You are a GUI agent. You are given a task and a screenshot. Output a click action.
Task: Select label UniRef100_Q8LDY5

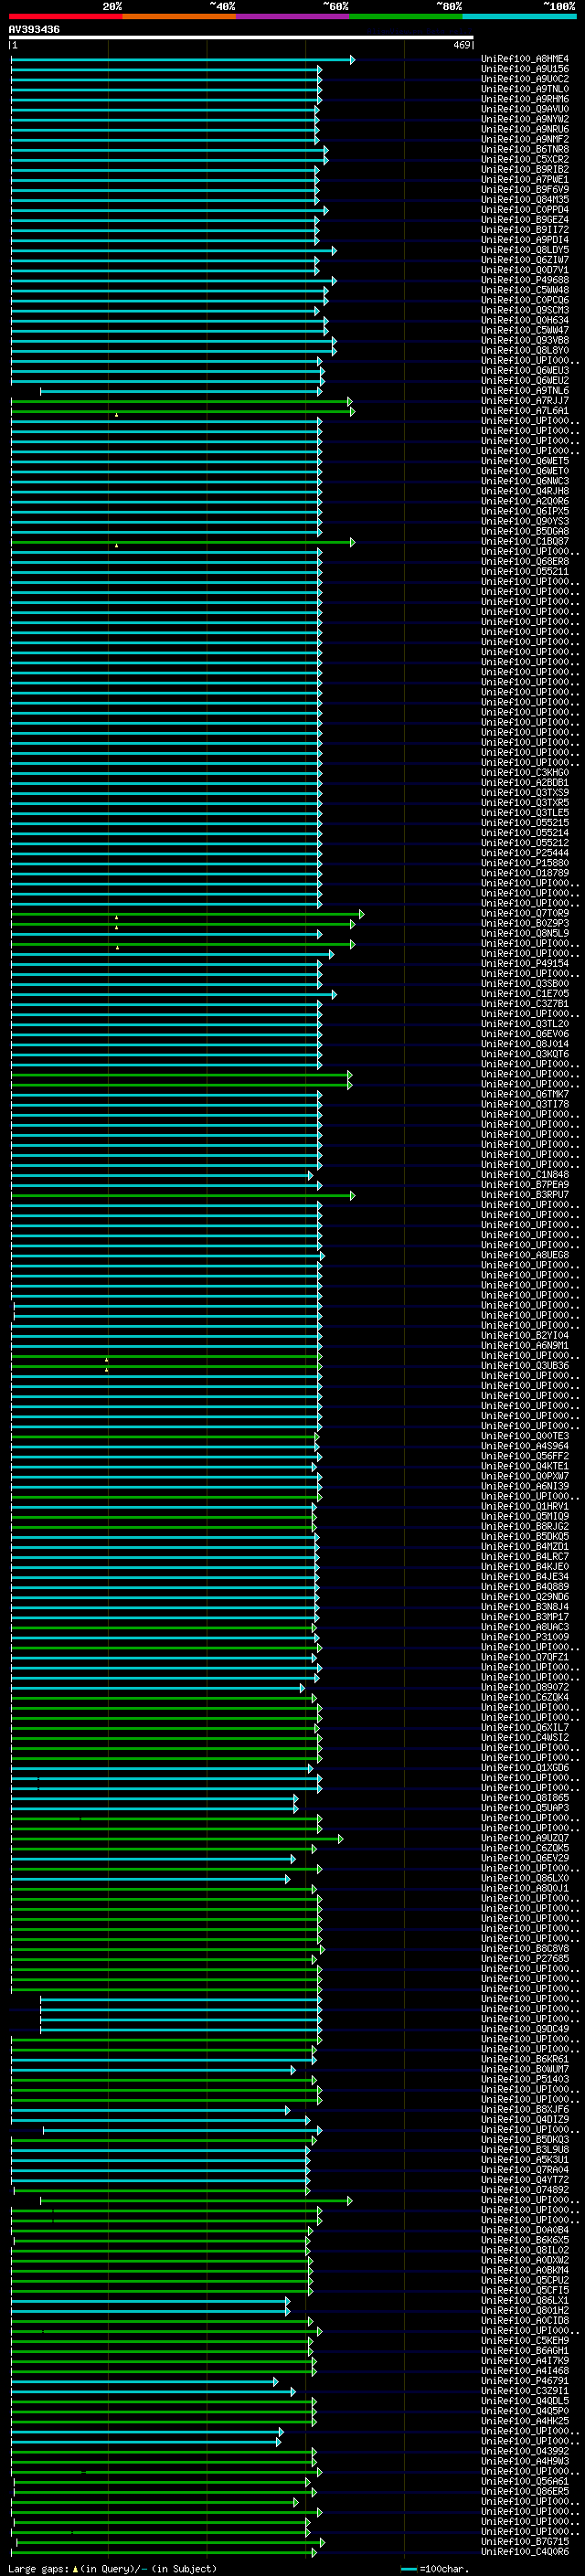coord(525,250)
